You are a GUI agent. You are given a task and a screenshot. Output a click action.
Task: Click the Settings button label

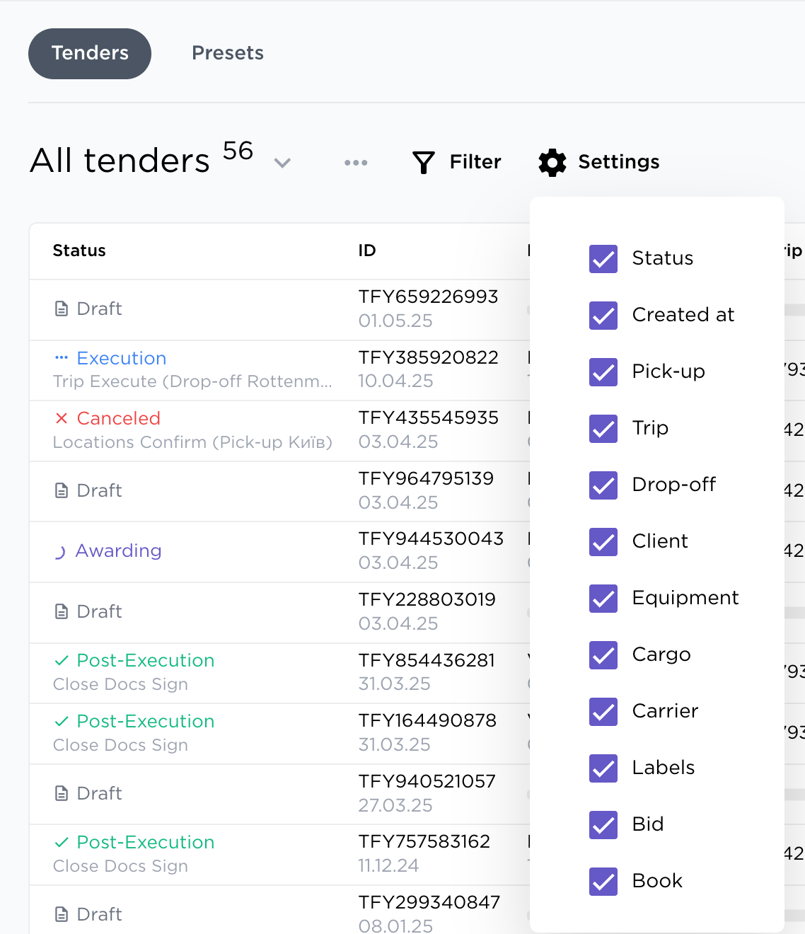pos(619,162)
